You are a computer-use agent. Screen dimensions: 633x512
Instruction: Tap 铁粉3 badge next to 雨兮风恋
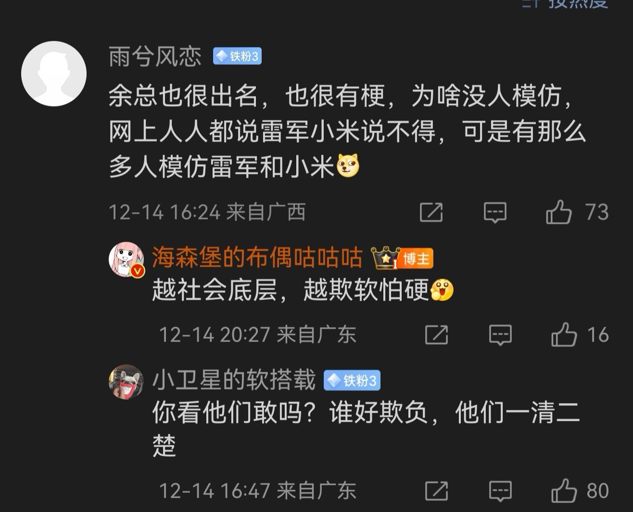click(x=237, y=57)
